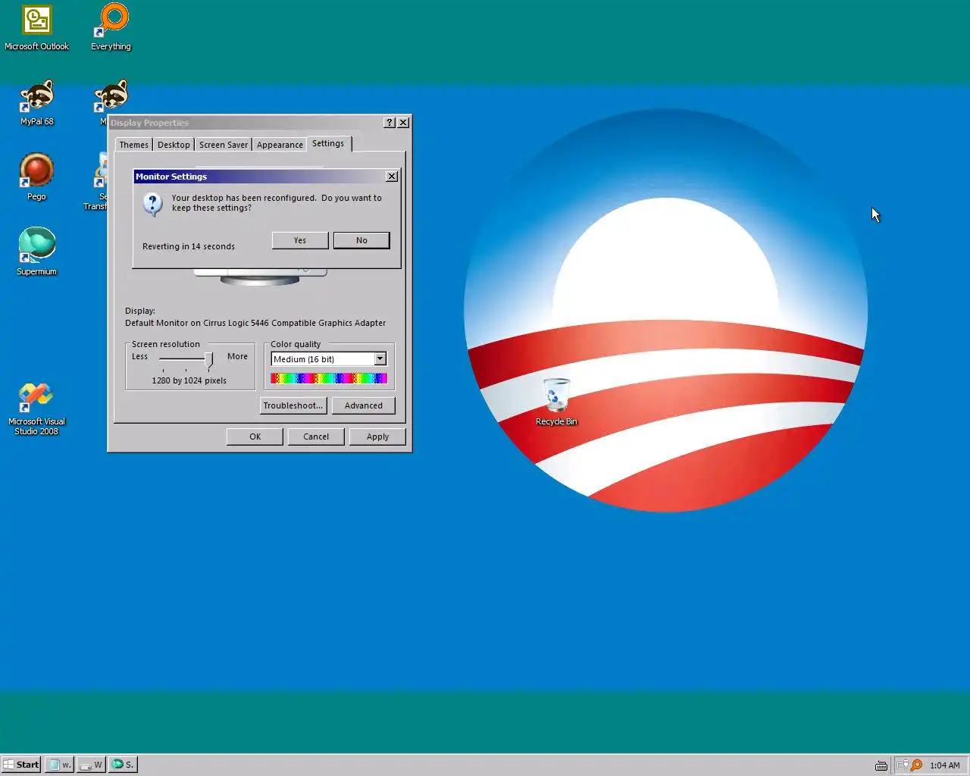970x776 pixels.
Task: Switch to the Appearance tab
Action: [280, 145]
